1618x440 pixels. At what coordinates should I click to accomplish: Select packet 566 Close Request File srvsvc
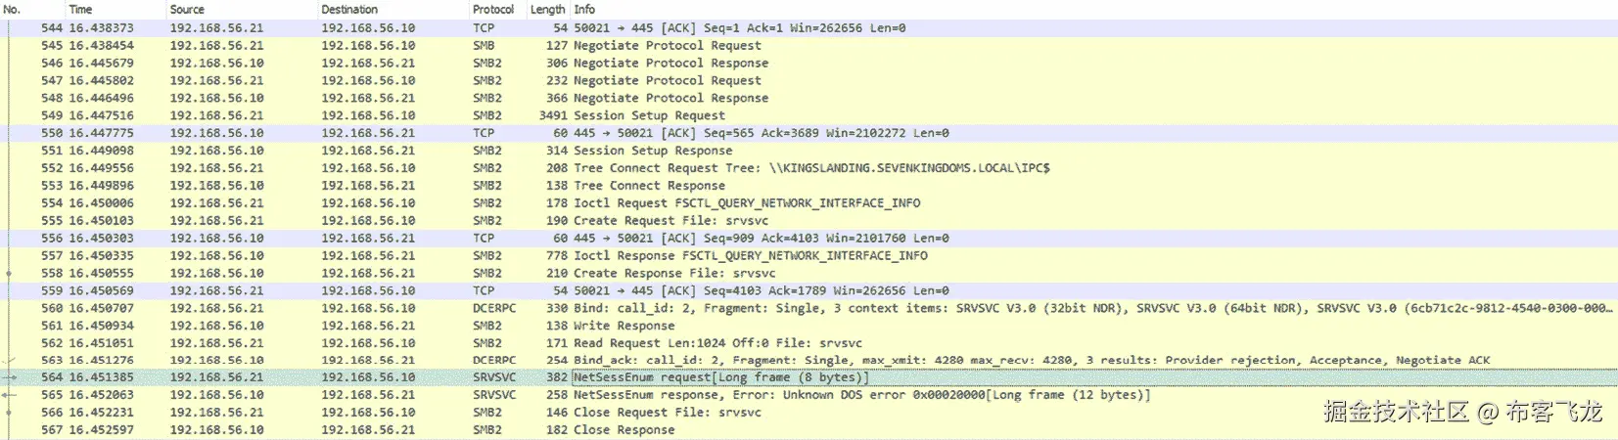coord(809,413)
